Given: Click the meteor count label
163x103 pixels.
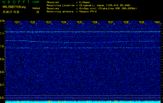Looking at the screenshot, I should pos(36,8).
